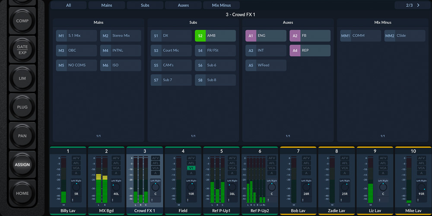Viewport: 432px width, 216px height.
Task: Disable A1 ENG aux assignment
Action: tap(266, 36)
